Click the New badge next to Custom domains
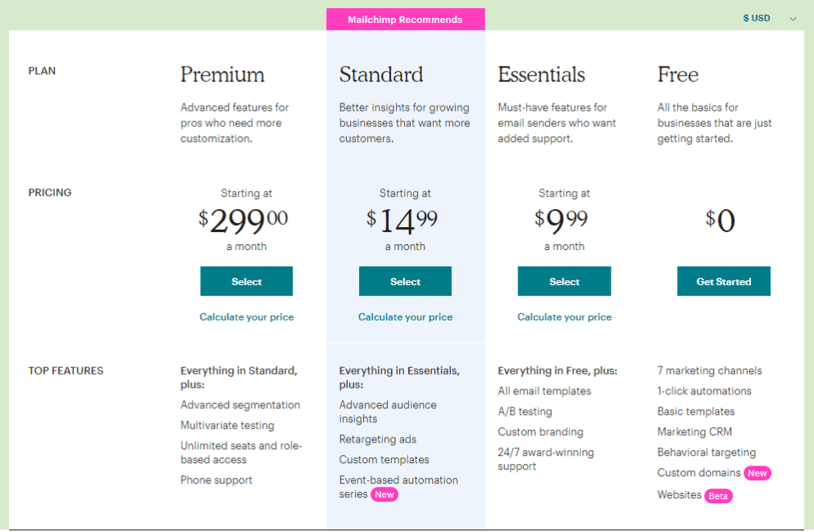Screen dimensions: 814x532 (x=757, y=473)
